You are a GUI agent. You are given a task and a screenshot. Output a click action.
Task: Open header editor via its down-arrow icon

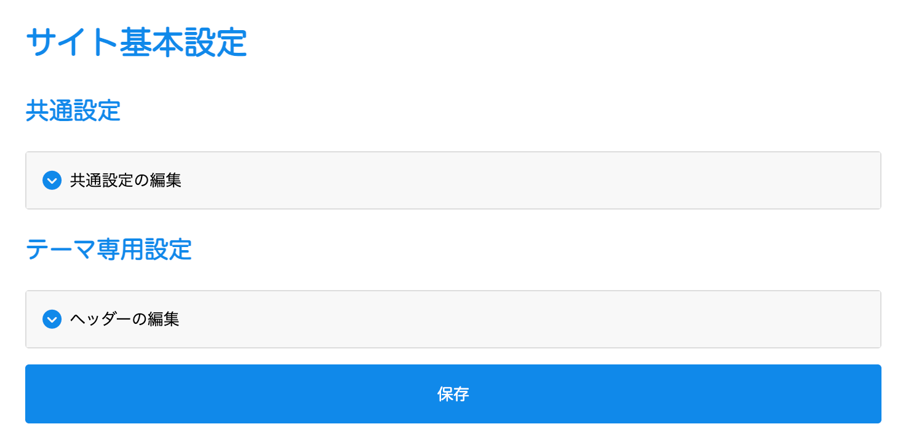52,320
